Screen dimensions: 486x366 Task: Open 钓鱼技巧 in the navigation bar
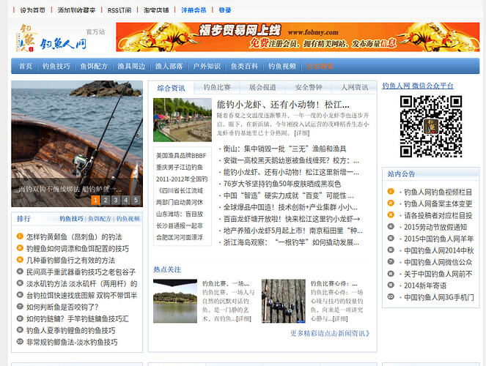pos(56,66)
